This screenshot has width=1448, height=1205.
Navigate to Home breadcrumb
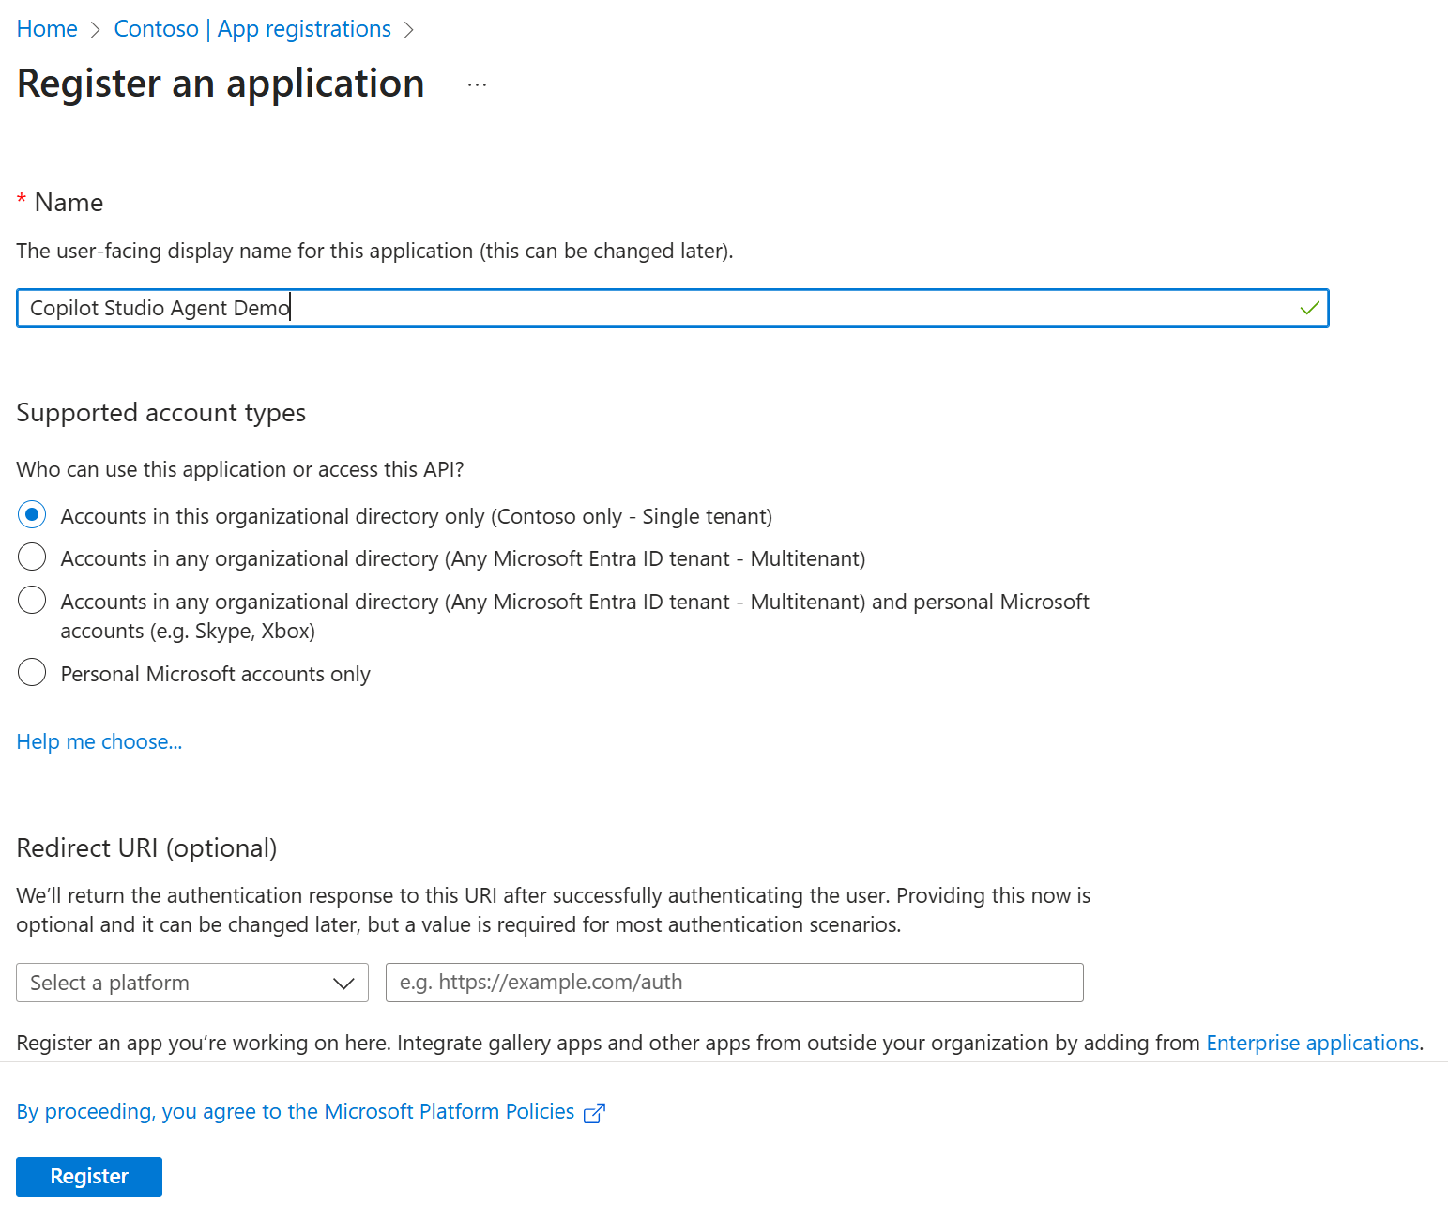46,29
